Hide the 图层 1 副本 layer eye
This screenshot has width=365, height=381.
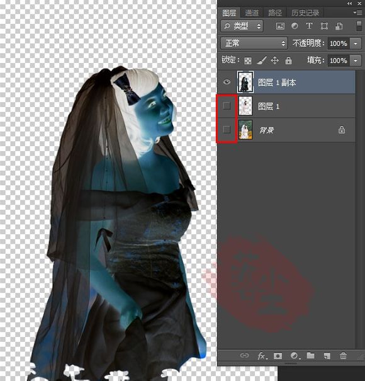pyautogui.click(x=227, y=82)
